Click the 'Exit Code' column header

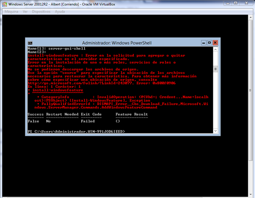click(x=91, y=114)
